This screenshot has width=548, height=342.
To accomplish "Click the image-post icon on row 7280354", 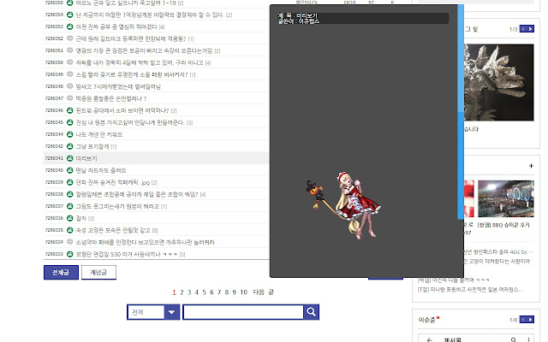I will point(70,15).
